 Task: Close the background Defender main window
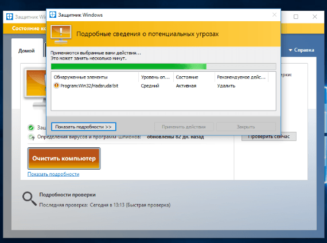click(315, 17)
